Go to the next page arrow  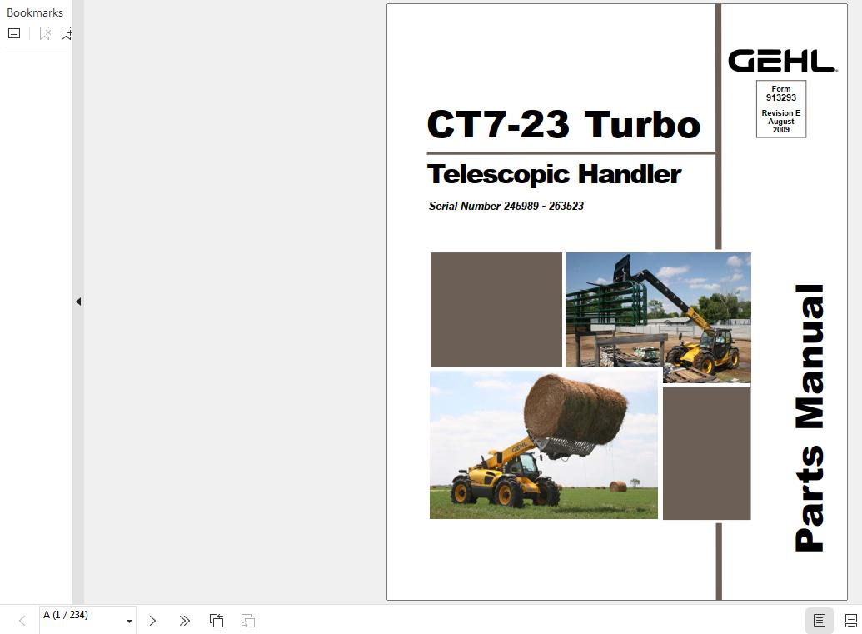click(x=153, y=621)
